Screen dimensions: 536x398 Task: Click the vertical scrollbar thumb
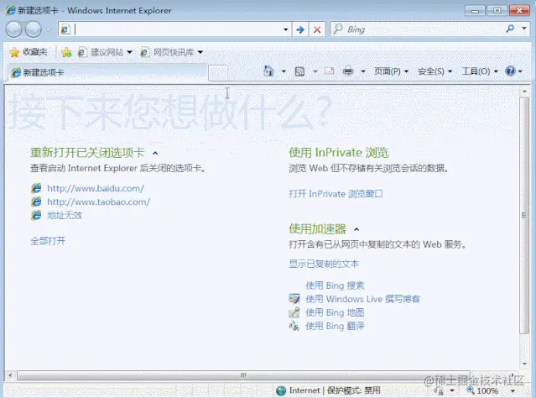pos(524,215)
